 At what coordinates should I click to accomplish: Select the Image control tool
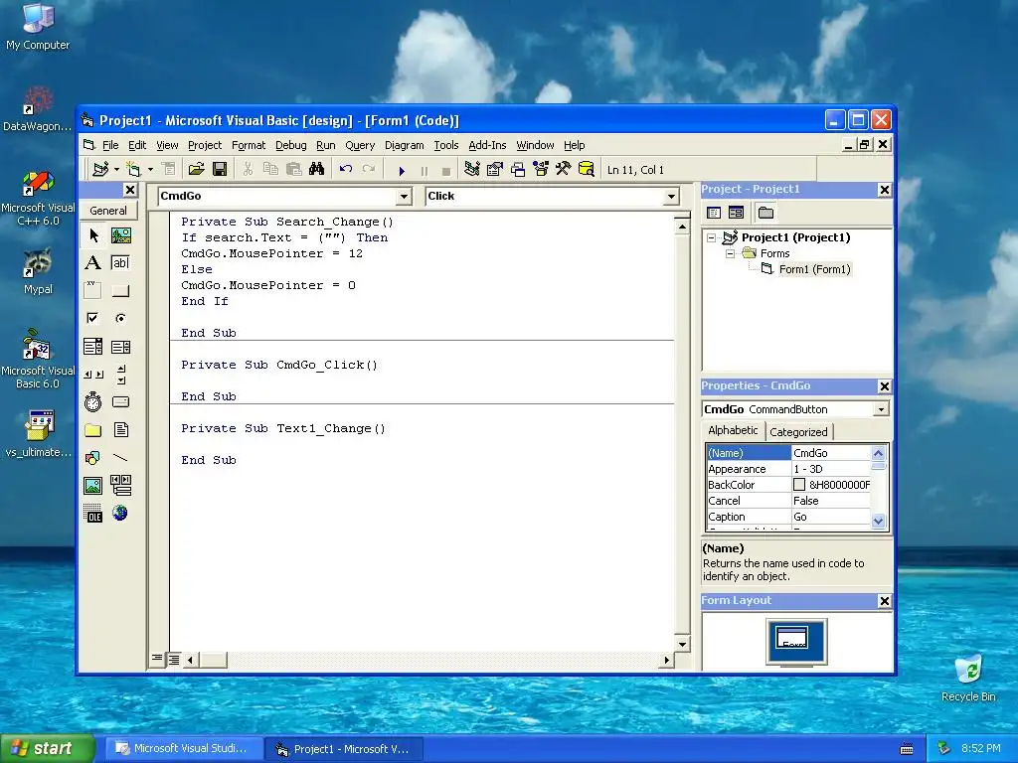tap(92, 485)
